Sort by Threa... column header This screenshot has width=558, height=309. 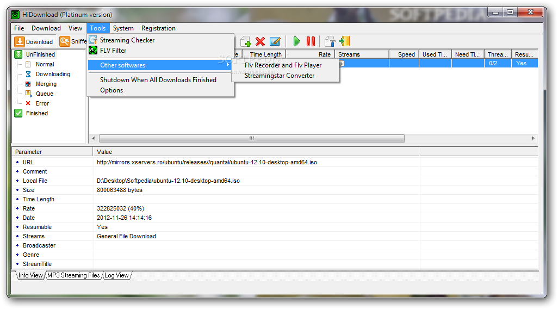pyautogui.click(x=498, y=54)
